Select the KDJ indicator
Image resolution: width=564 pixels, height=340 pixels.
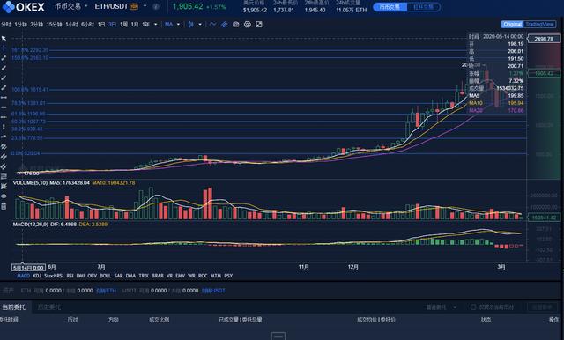pos(37,276)
